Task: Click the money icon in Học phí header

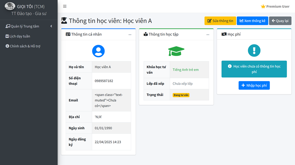Action: pyautogui.click(x=224, y=34)
